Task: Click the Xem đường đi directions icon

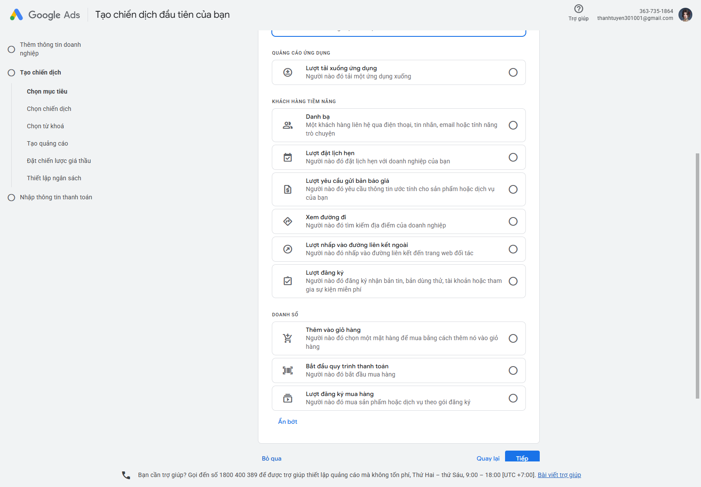Action: click(x=287, y=221)
